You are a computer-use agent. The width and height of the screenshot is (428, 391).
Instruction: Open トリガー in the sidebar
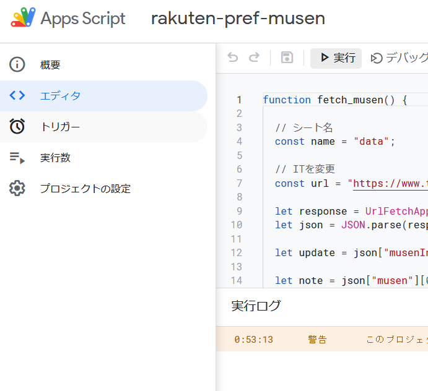pos(103,127)
